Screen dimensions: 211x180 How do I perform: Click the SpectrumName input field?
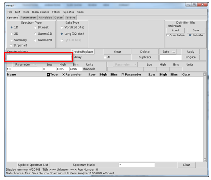click(39, 58)
